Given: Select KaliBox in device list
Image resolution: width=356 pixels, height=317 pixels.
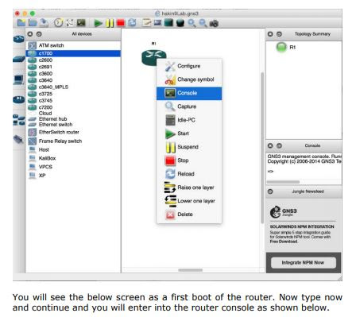Looking at the screenshot, I should coord(73,158).
